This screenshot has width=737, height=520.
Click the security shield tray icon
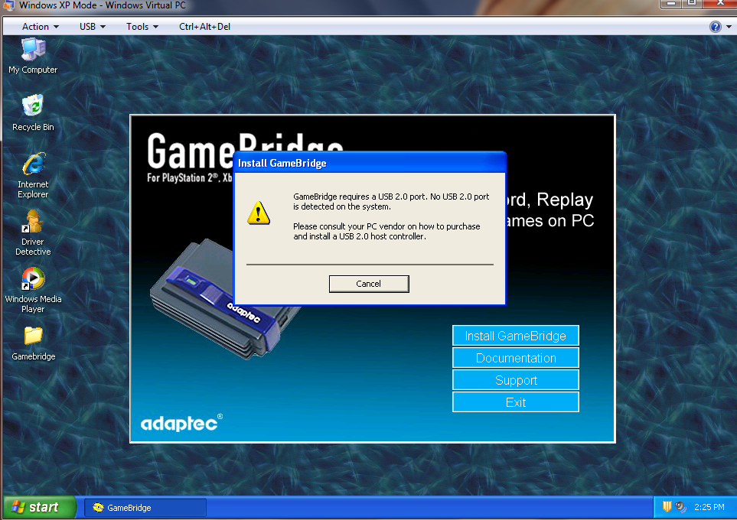tap(667, 507)
